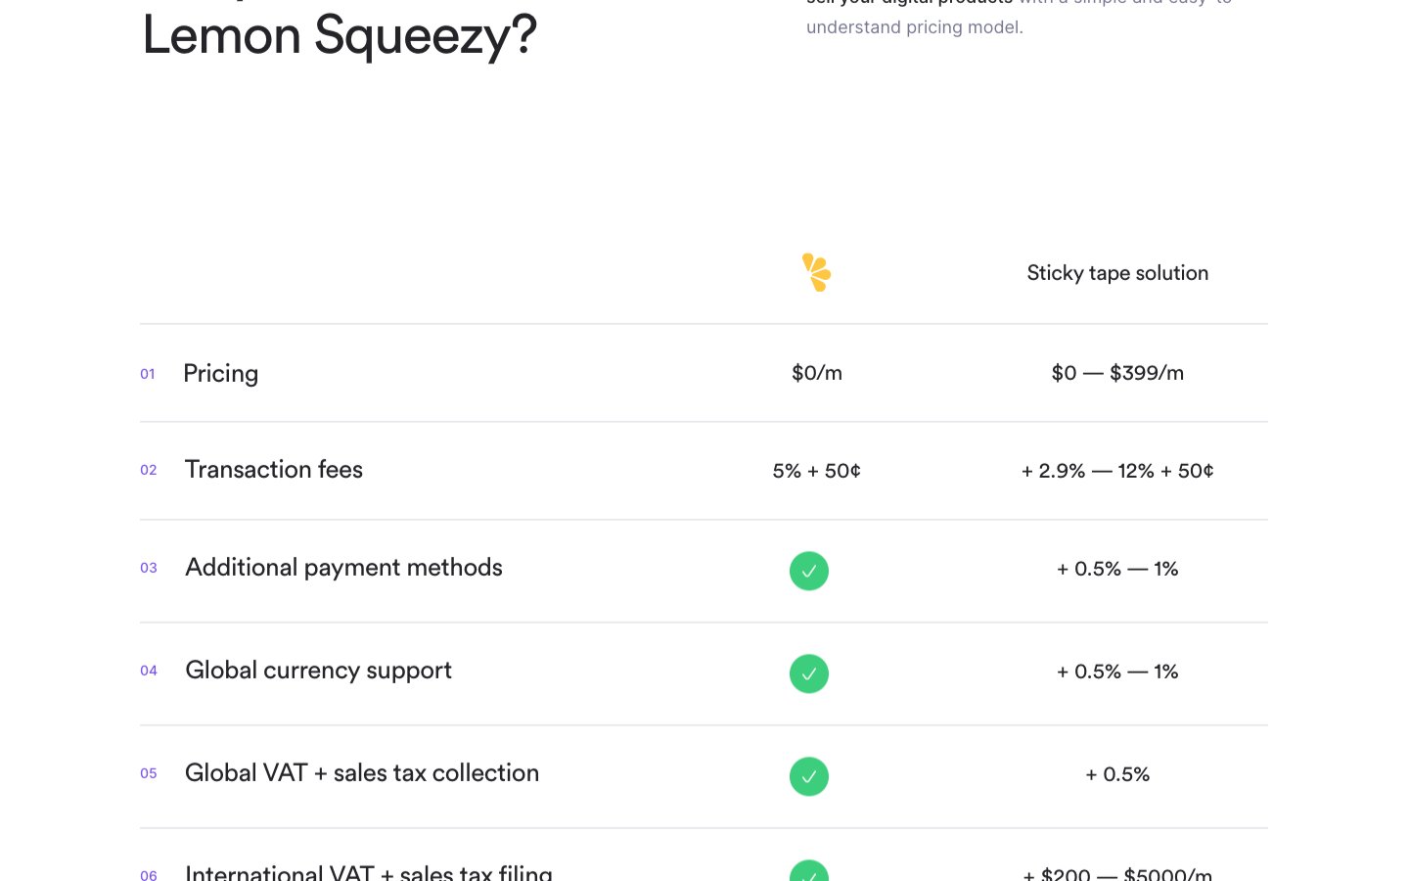Screen dimensions: 1409x881
Task: Click the checkmark beside Global VAT + sales tax collection
Action: click(x=809, y=776)
